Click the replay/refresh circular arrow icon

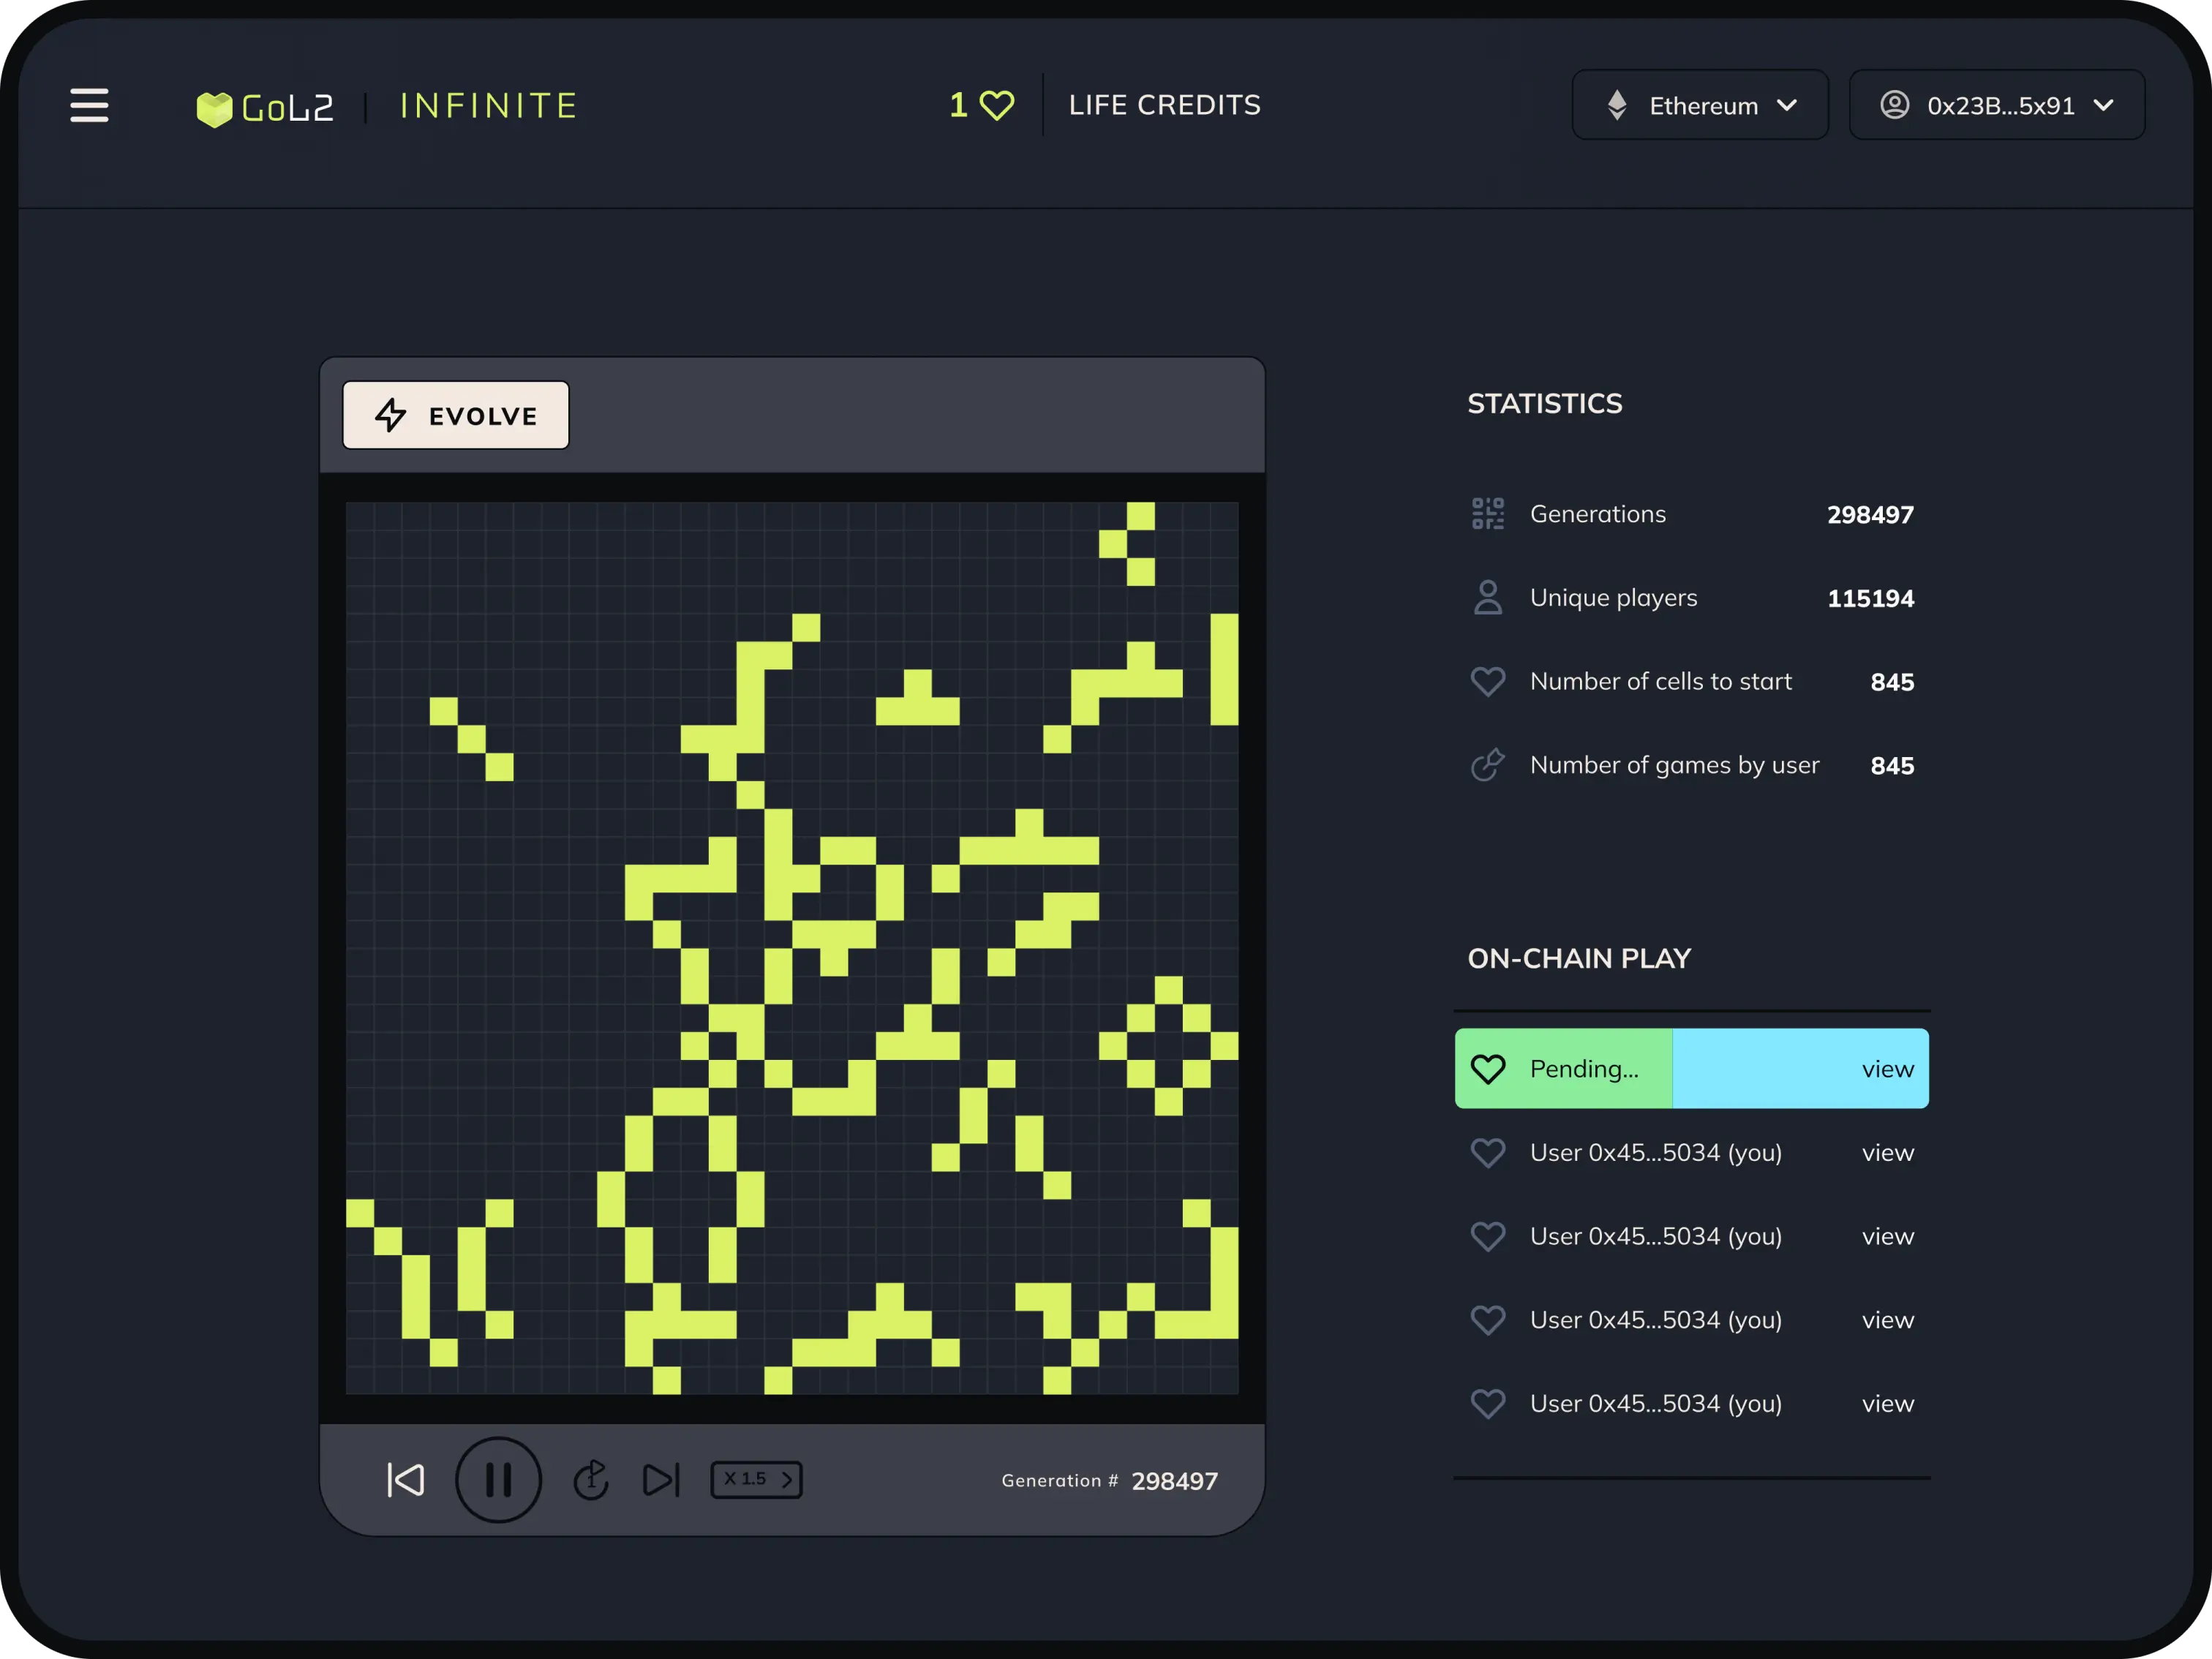click(x=591, y=1480)
